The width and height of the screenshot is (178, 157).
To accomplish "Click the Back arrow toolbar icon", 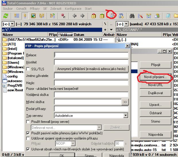I will [74, 16].
